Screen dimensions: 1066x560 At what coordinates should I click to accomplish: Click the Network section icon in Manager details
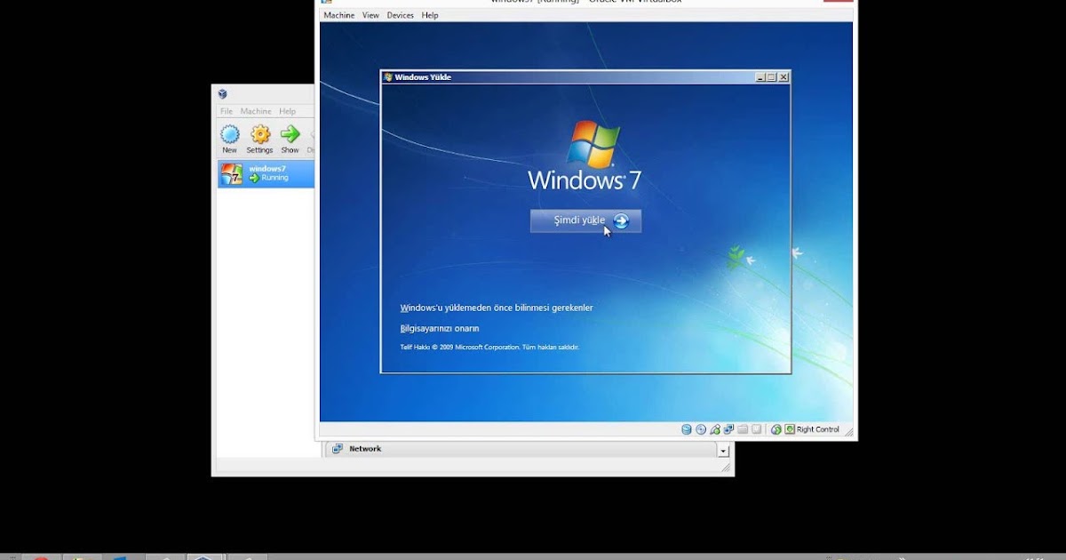coord(338,449)
